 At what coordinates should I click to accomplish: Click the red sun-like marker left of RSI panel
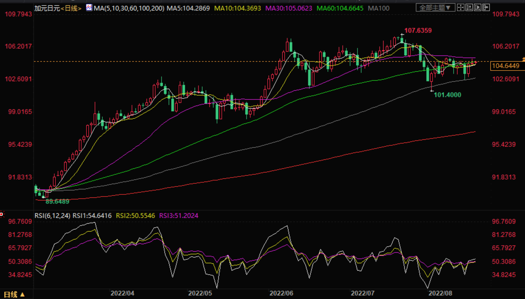[x=2, y=214]
